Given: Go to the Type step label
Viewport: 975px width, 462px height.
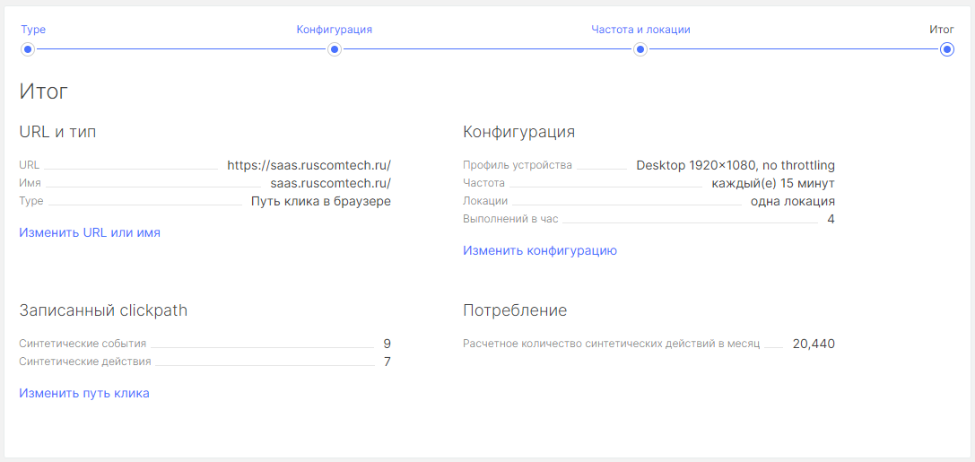Looking at the screenshot, I should (x=33, y=30).
